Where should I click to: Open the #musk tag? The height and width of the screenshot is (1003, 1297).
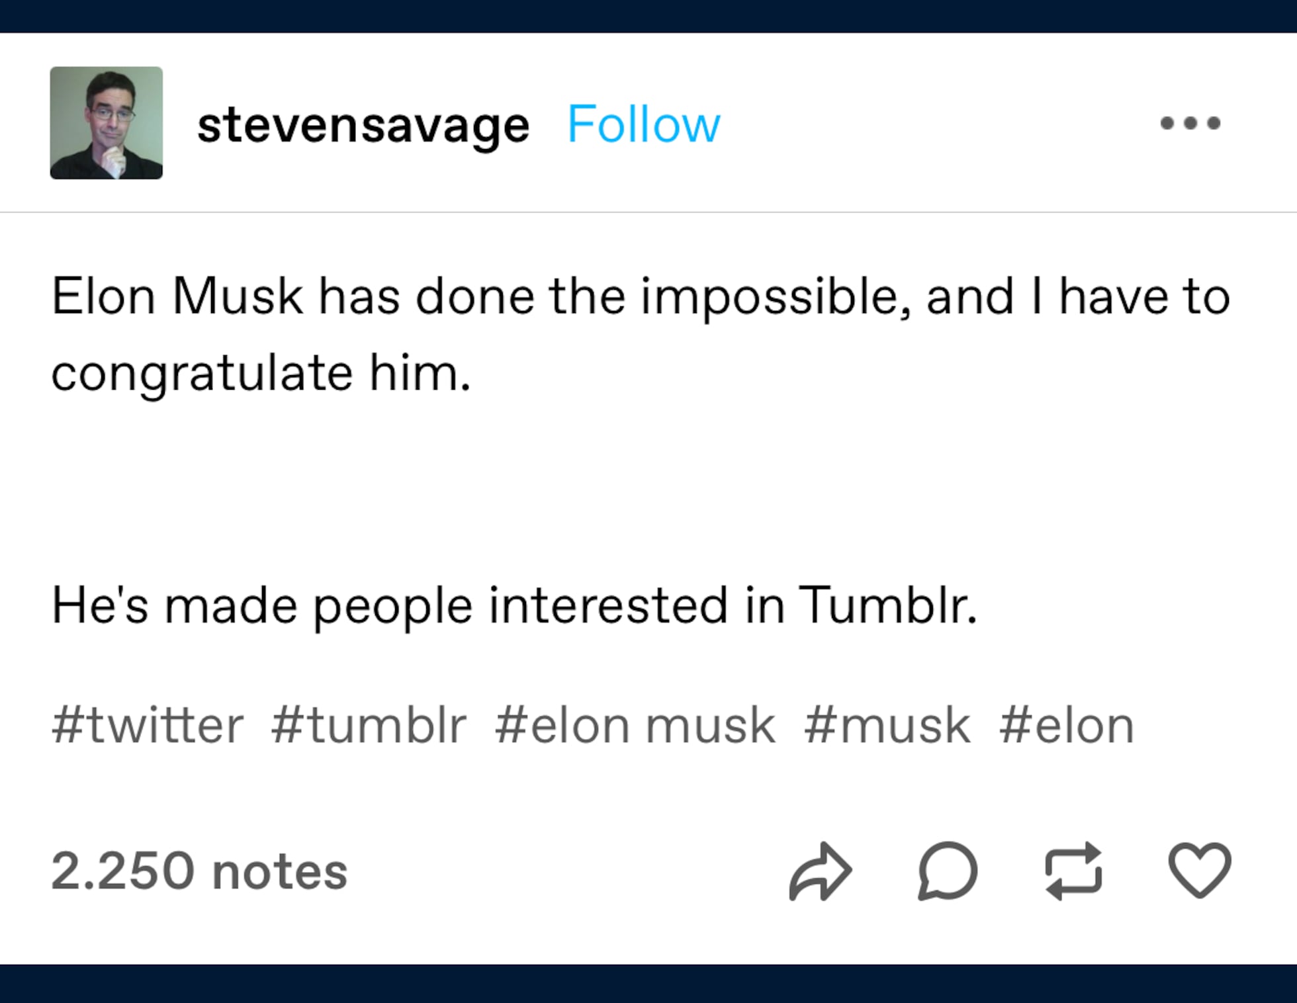[887, 726]
